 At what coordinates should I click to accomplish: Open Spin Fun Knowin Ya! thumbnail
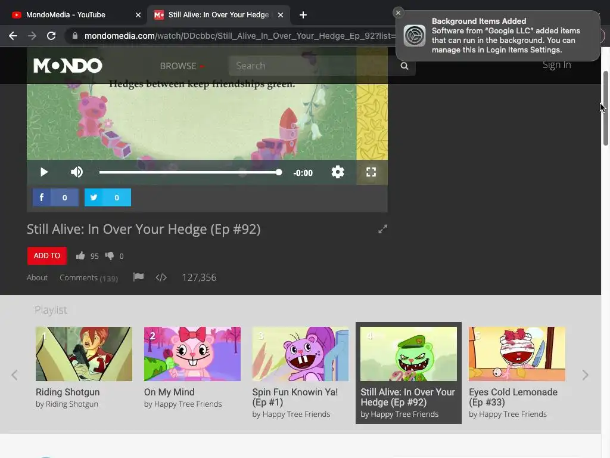[300, 354]
